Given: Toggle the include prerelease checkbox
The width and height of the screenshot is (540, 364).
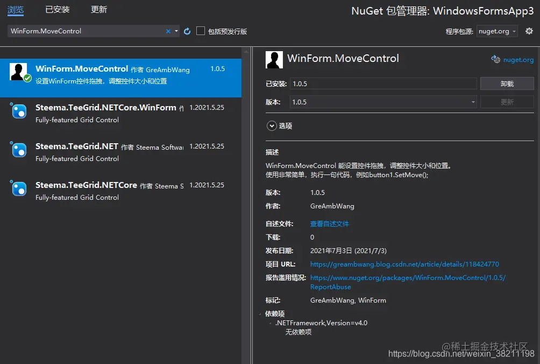Looking at the screenshot, I should pyautogui.click(x=201, y=31).
